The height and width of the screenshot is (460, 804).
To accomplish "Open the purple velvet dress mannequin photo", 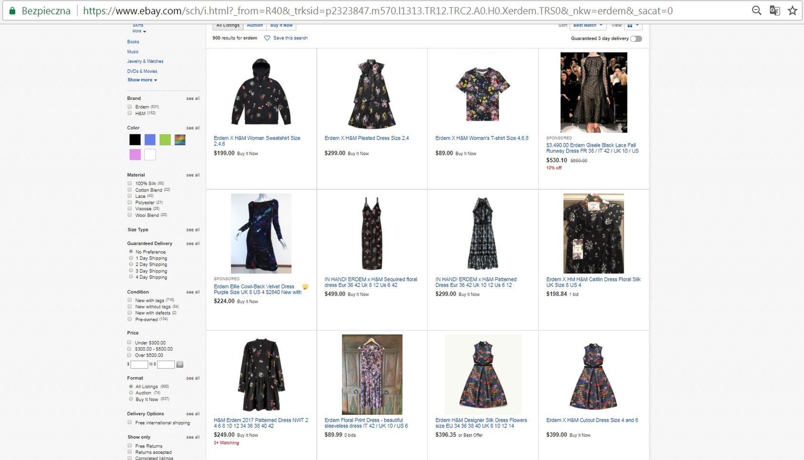I will coord(261,233).
